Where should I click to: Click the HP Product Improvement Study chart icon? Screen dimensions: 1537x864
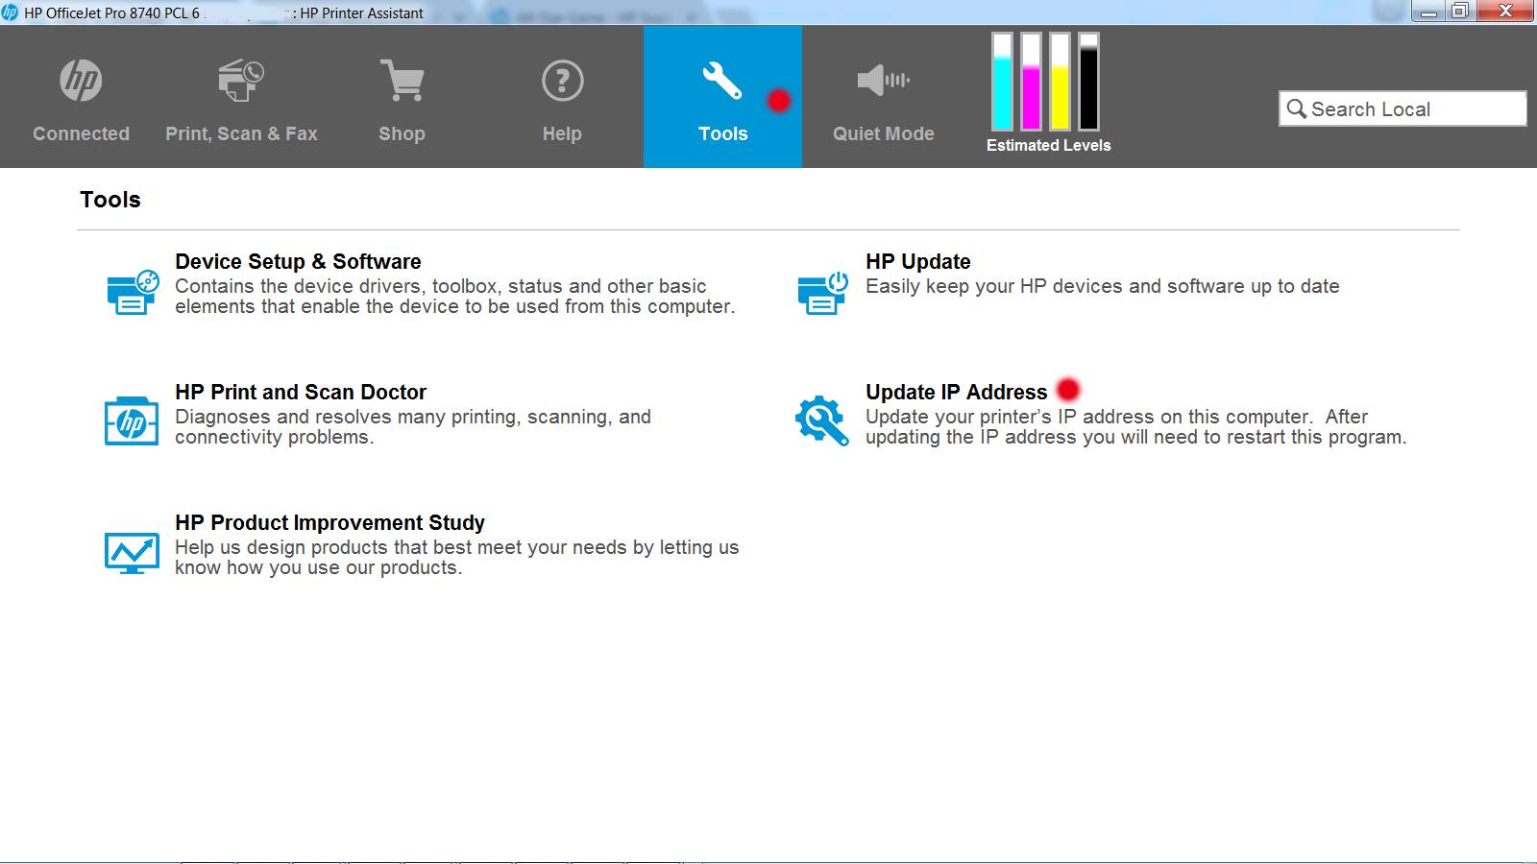(x=132, y=552)
